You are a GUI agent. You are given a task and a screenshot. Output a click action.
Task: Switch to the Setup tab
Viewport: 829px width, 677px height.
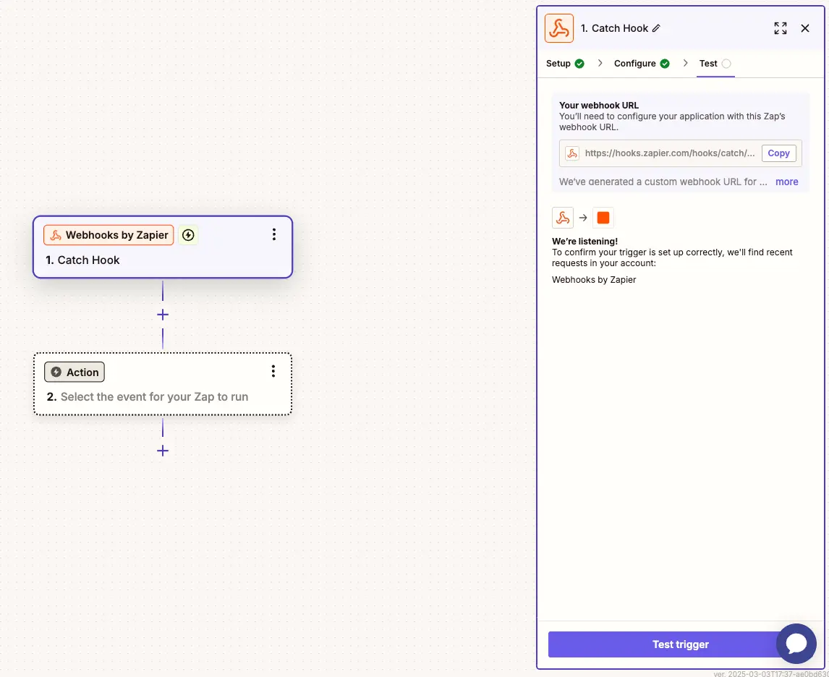565,64
